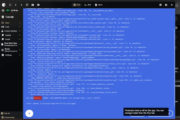Close the terminal with round X button

29,113
